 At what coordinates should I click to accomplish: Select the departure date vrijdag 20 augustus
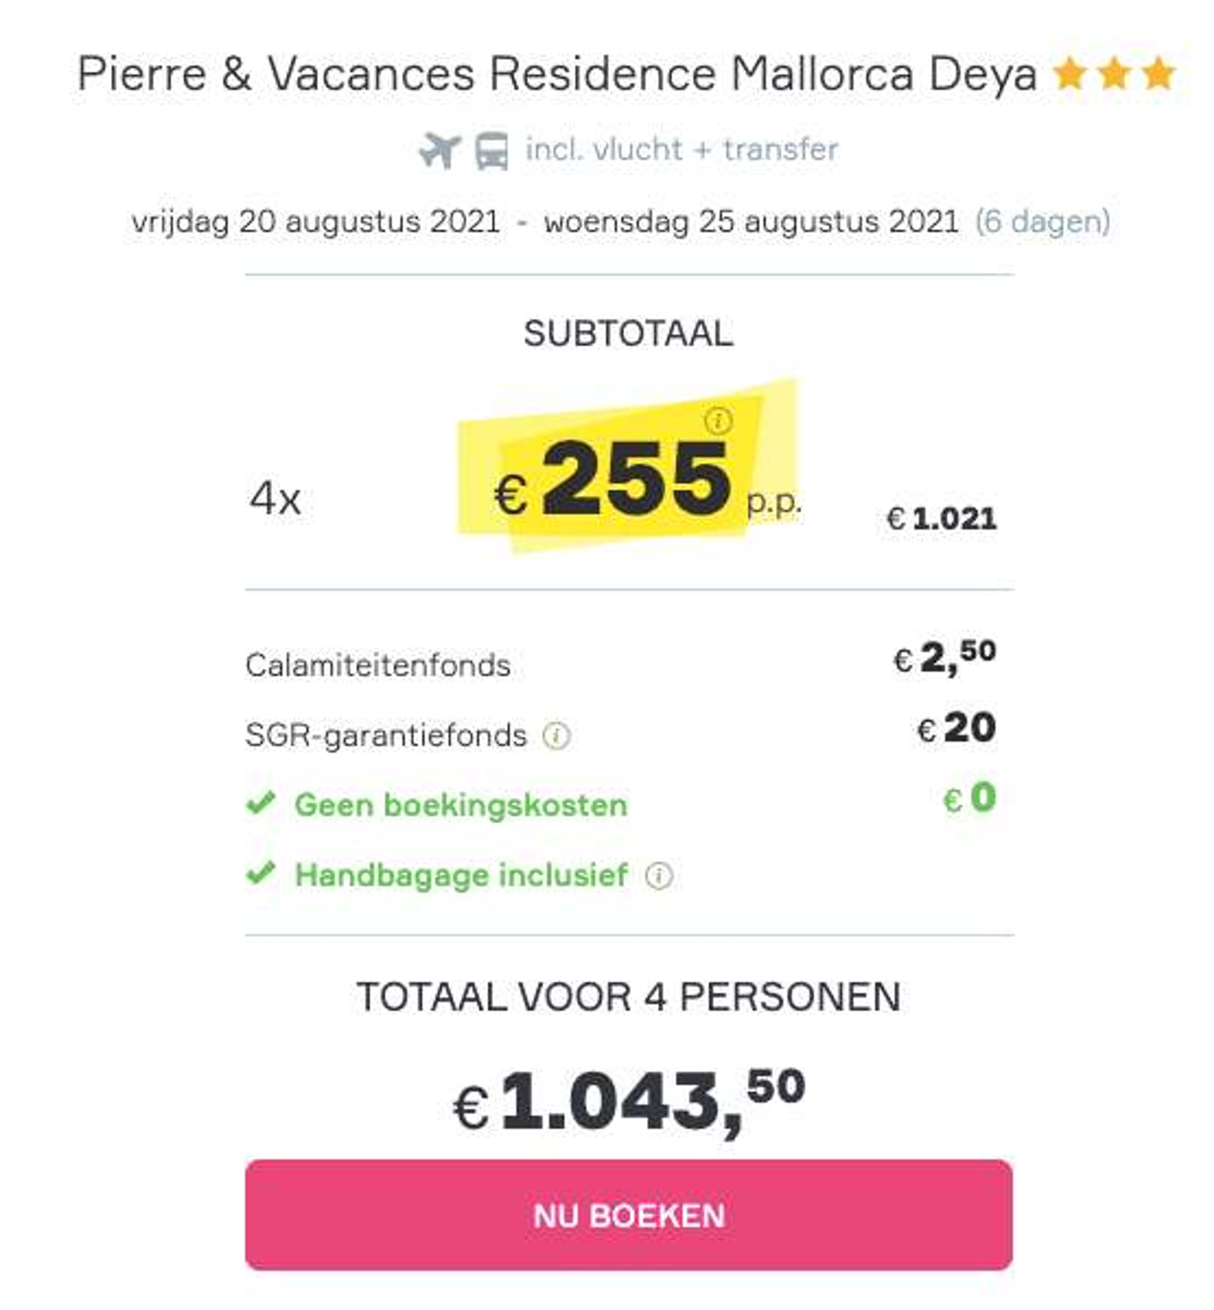point(315,221)
